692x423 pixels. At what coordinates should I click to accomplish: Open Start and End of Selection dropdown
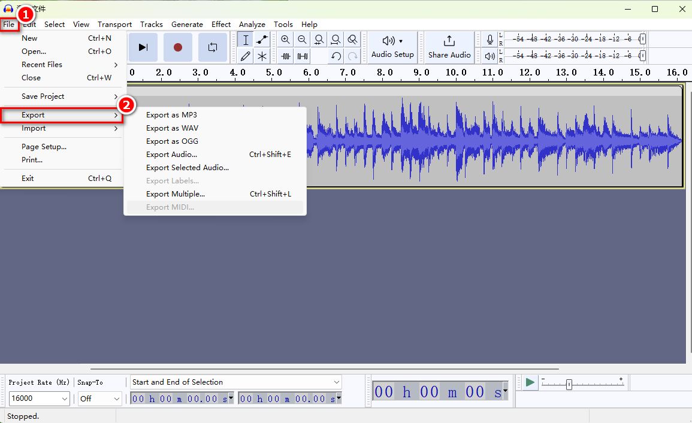235,382
